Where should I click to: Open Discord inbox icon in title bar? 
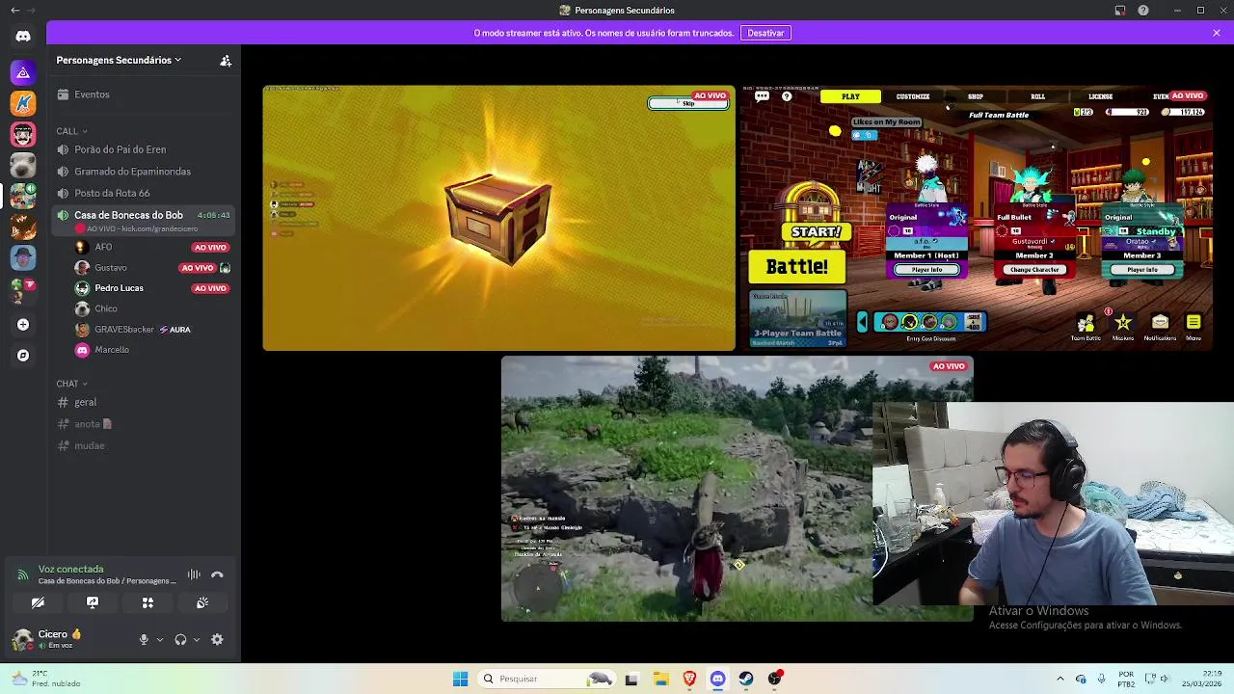1120,11
